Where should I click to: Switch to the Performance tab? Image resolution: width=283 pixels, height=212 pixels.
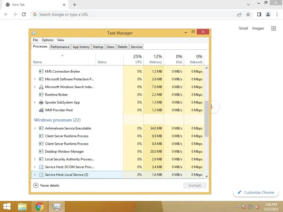(60, 47)
